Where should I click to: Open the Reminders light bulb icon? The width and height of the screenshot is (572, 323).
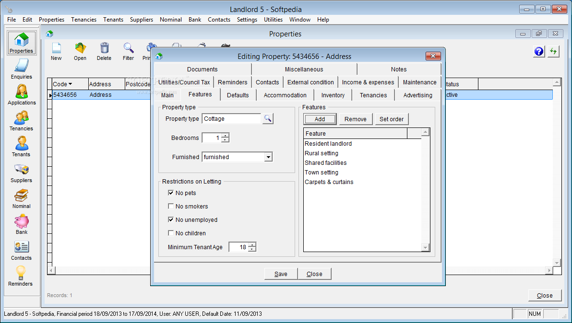tap(21, 272)
